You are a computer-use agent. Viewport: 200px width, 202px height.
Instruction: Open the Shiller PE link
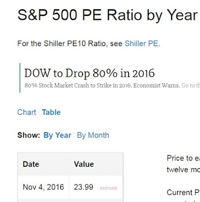[x=141, y=43]
